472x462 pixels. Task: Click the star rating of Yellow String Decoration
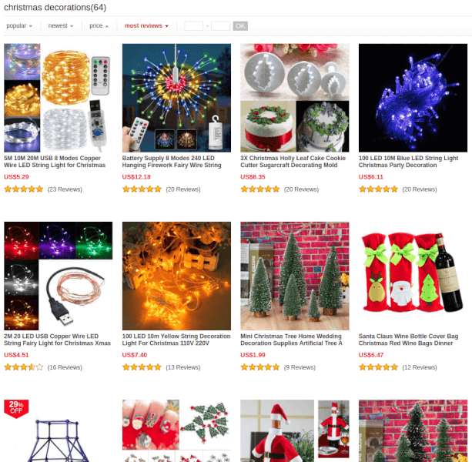142,367
